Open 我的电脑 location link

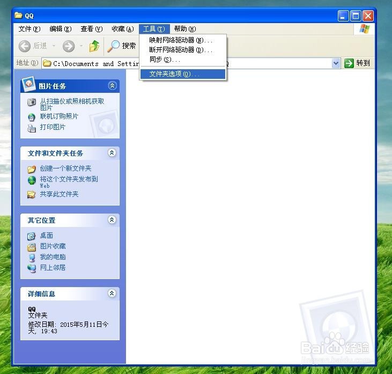53,257
